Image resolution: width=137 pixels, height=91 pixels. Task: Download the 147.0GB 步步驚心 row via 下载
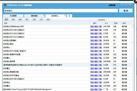[100, 86]
